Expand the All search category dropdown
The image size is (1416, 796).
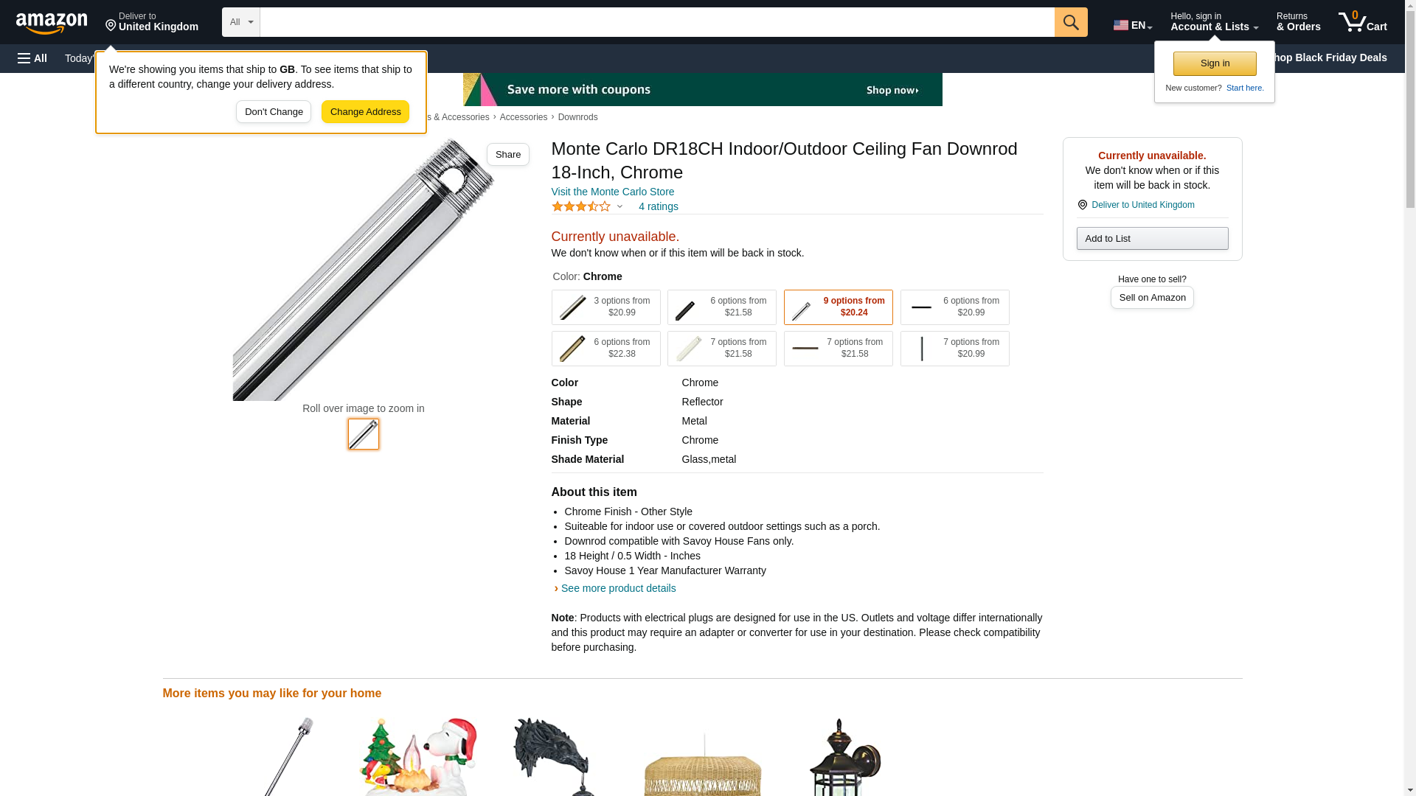241,22
